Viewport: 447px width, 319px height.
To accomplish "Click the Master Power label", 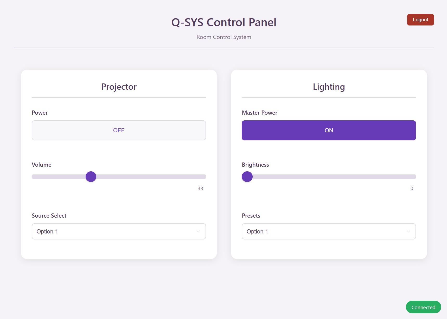I will (259, 113).
